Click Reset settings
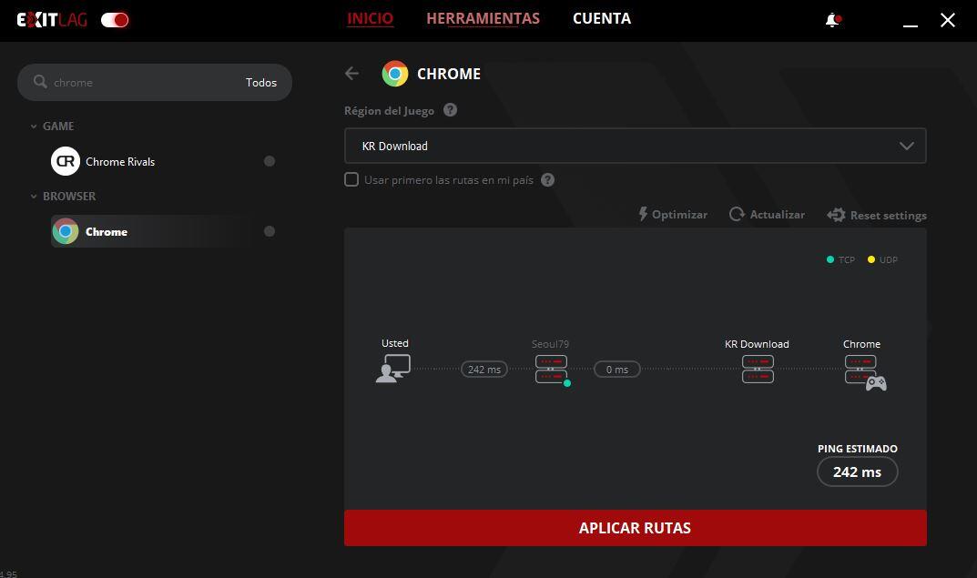 coord(877,215)
